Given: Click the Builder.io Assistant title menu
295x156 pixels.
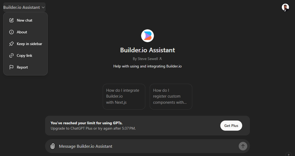Looking at the screenshot, I should tap(24, 7).
